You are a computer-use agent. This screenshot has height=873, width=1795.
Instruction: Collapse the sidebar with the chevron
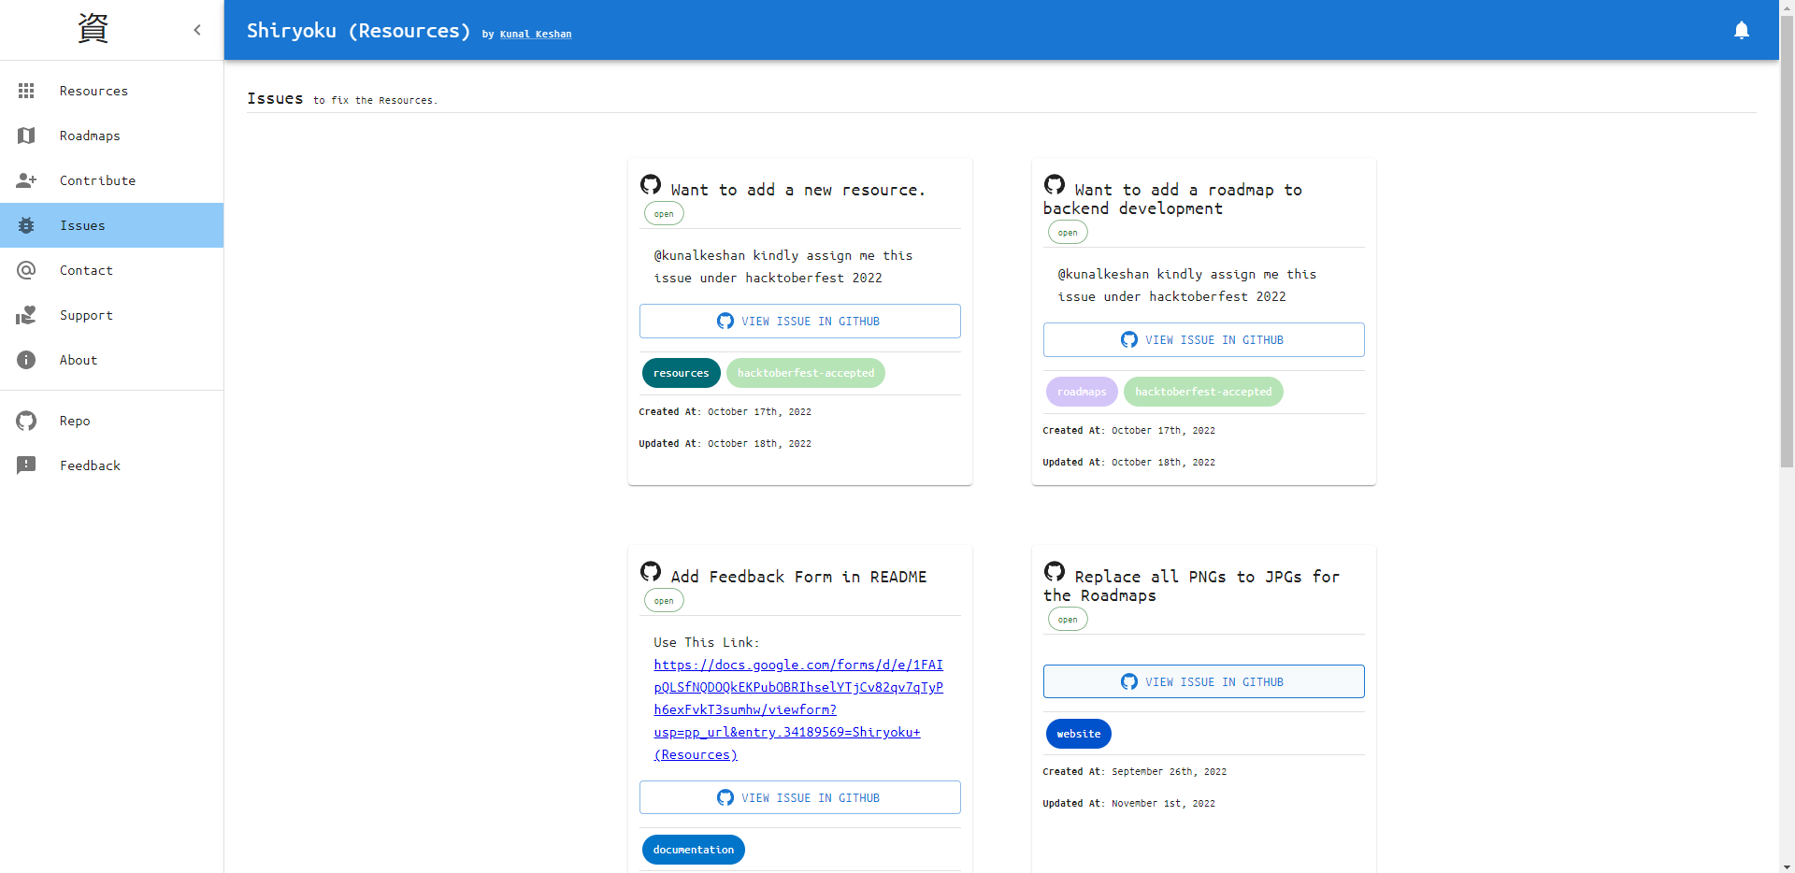(197, 30)
